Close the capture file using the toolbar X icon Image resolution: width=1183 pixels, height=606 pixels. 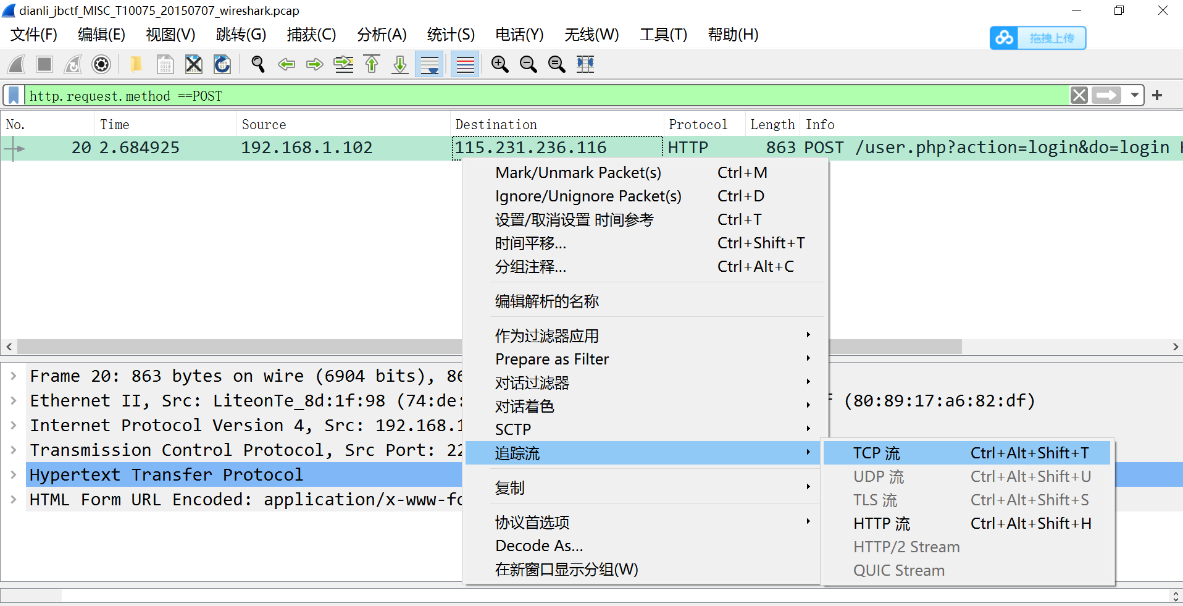[x=194, y=64]
